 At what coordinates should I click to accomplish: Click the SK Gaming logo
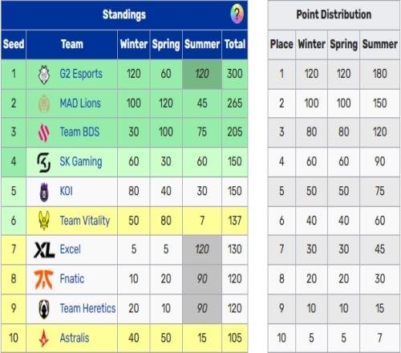click(x=44, y=162)
